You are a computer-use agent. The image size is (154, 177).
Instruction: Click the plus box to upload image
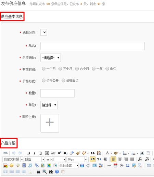pyautogui.click(x=50, y=123)
